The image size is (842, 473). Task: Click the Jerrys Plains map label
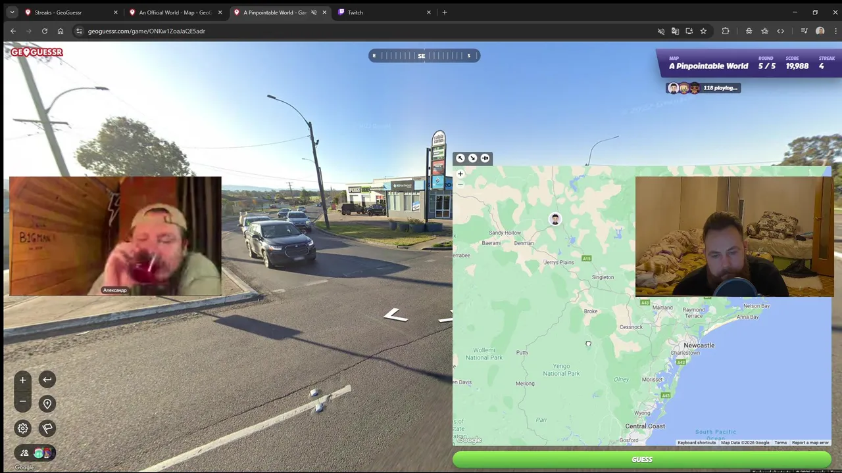pos(558,262)
